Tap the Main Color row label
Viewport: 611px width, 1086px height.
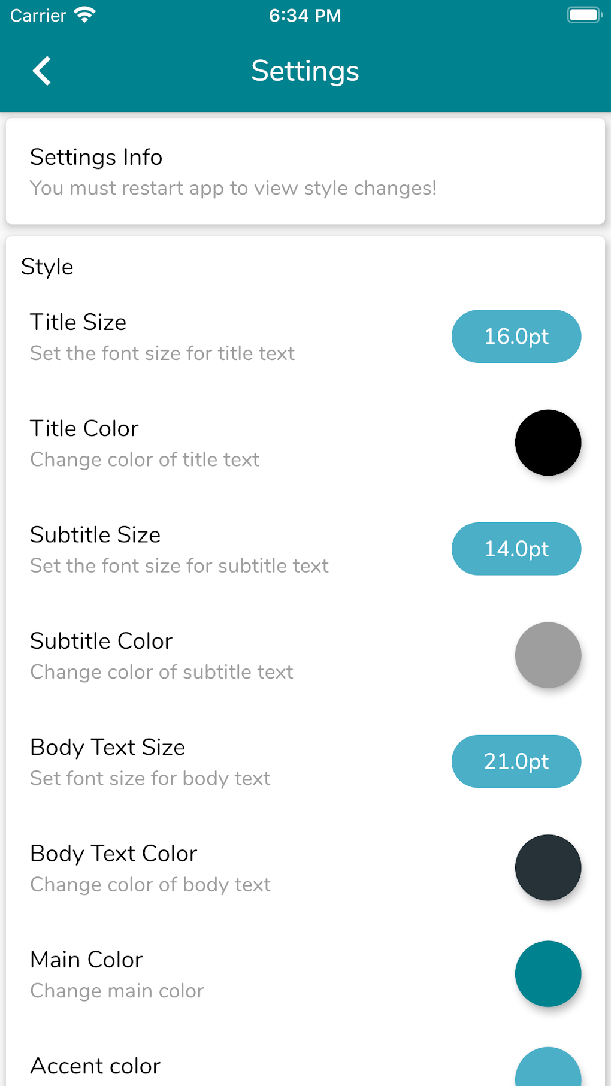coord(87,960)
